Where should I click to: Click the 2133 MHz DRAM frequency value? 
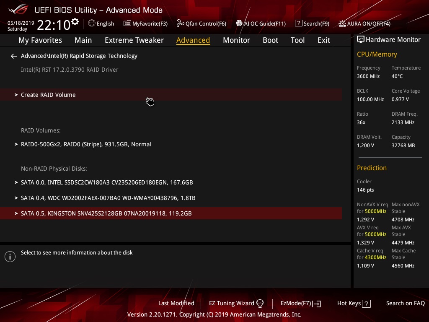pos(403,122)
